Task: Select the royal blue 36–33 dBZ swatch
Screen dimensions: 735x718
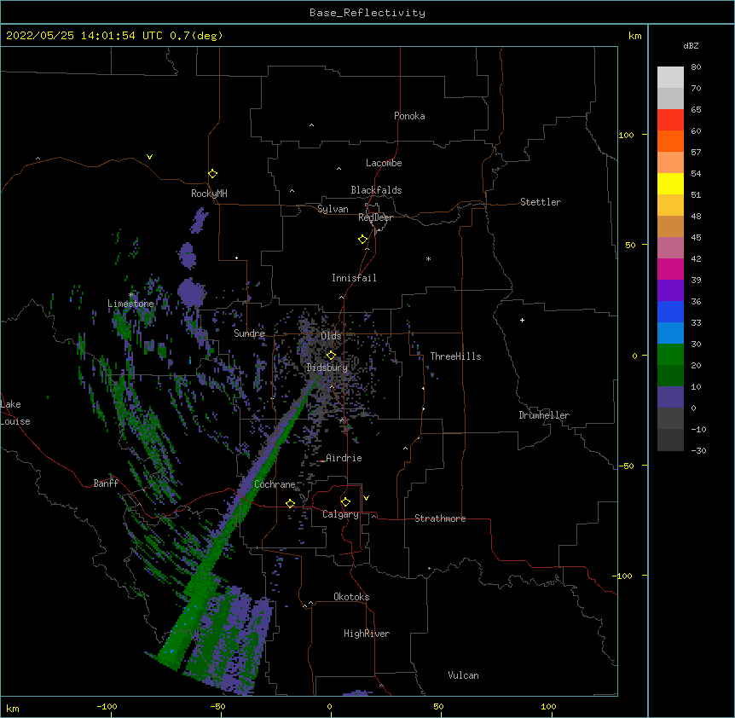Action: (670, 311)
